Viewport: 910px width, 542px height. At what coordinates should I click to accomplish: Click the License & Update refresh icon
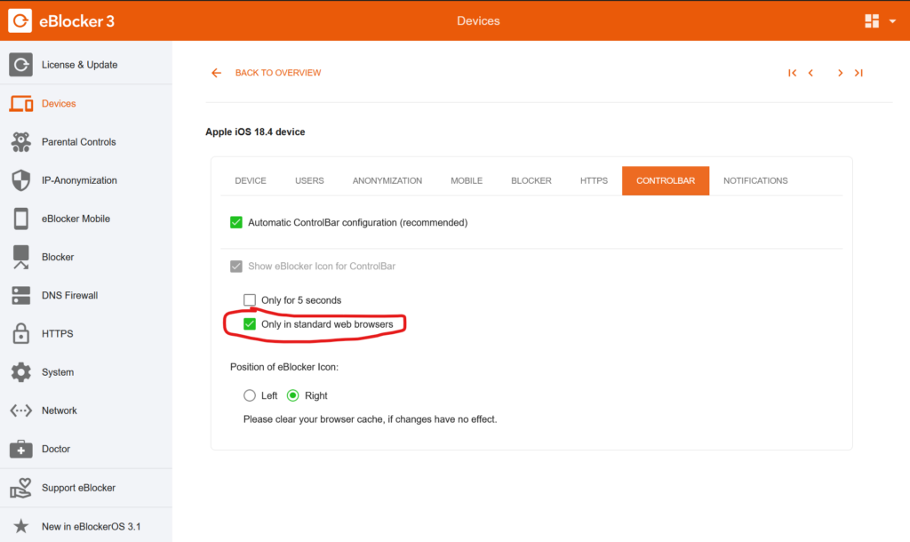point(21,64)
